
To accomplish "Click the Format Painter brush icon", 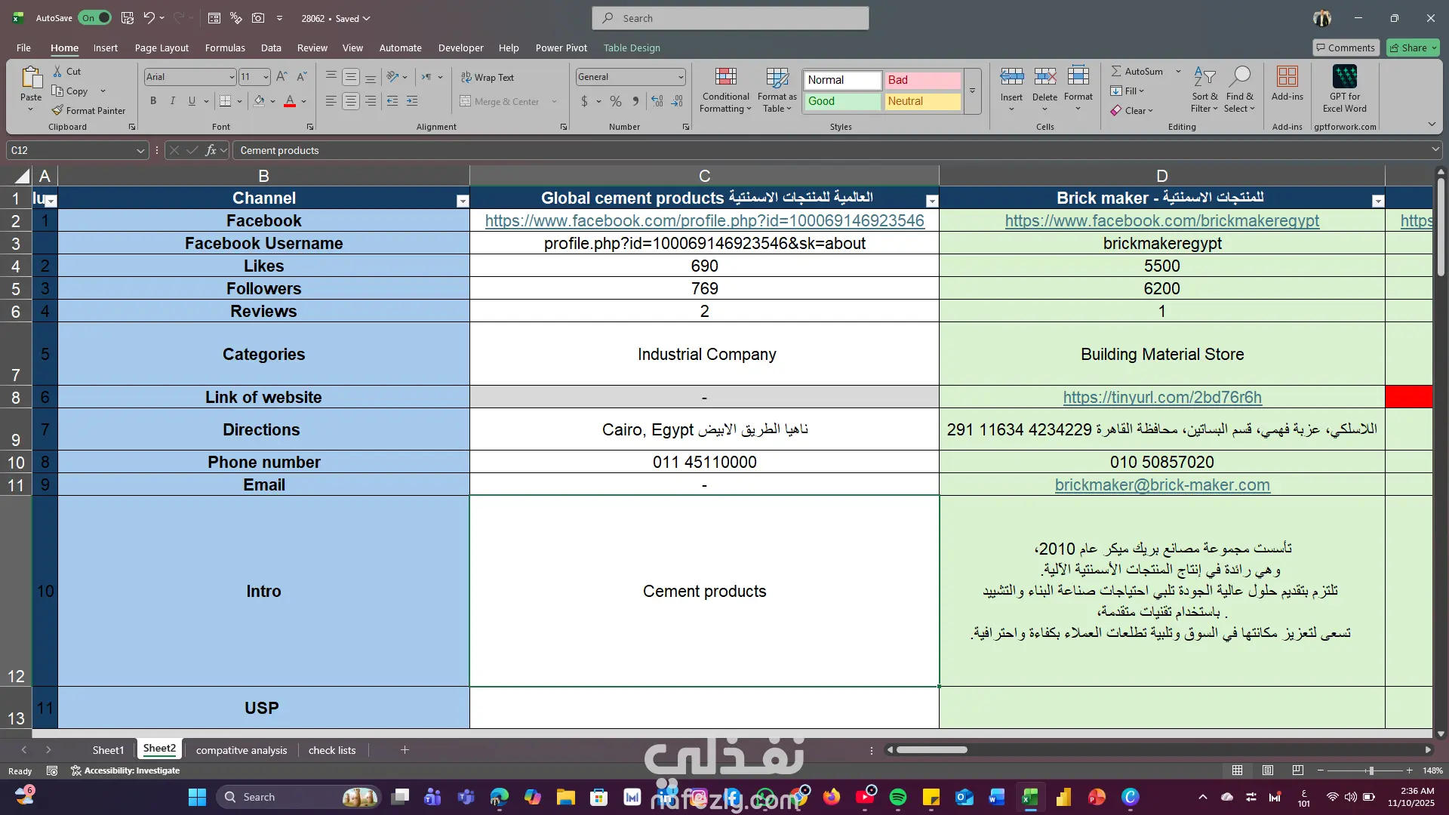I will 57,110.
